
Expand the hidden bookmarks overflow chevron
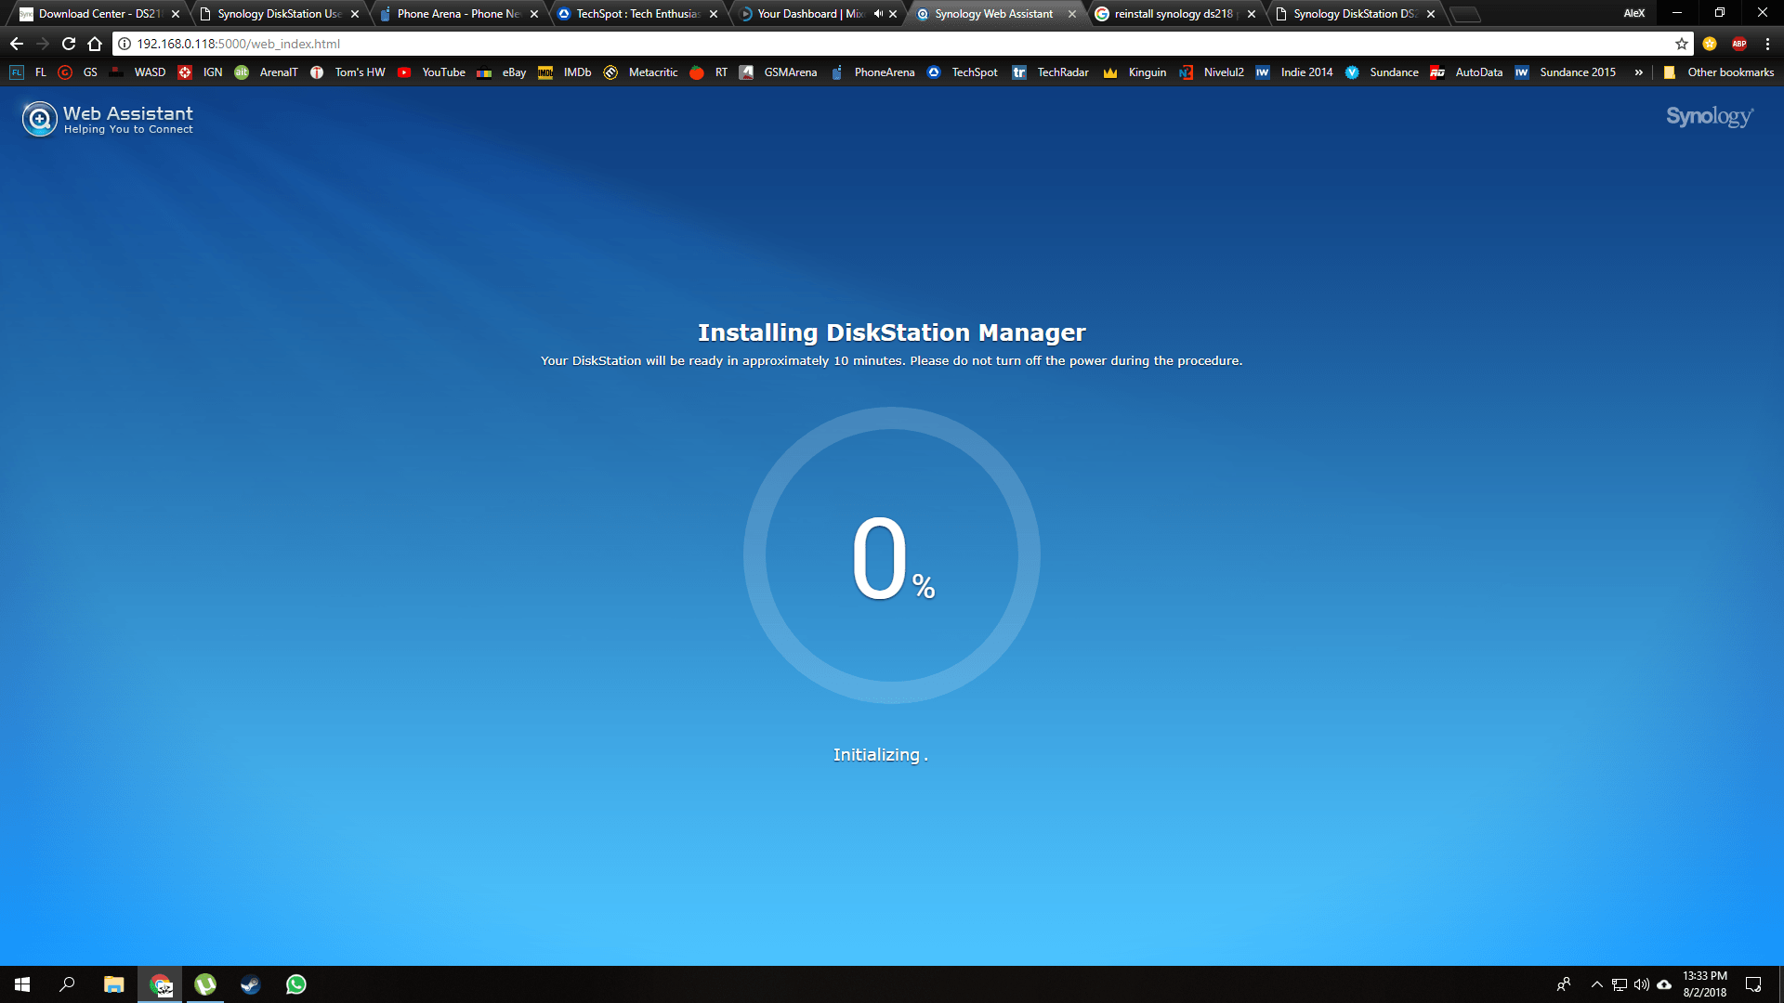pyautogui.click(x=1638, y=72)
